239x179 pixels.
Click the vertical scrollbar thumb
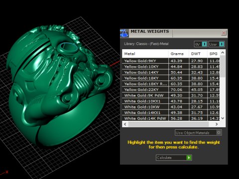click(x=223, y=66)
